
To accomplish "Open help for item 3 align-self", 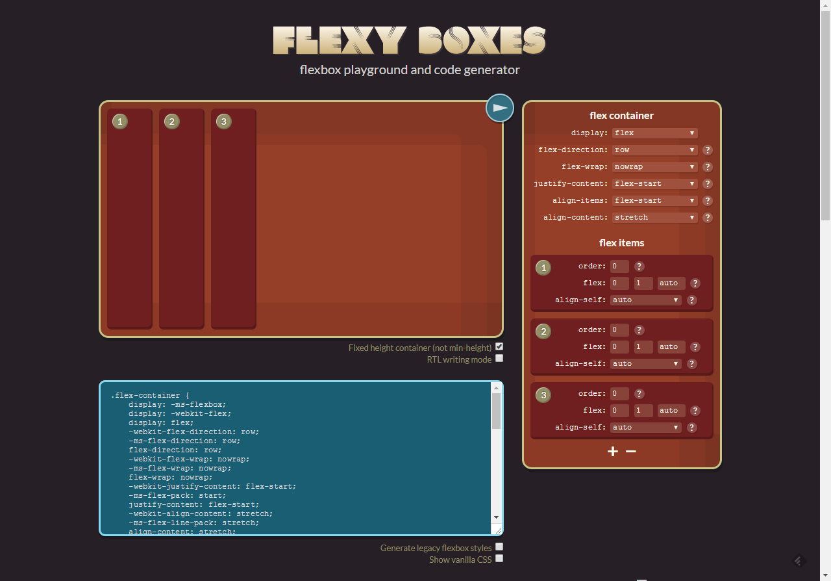I will (x=692, y=428).
